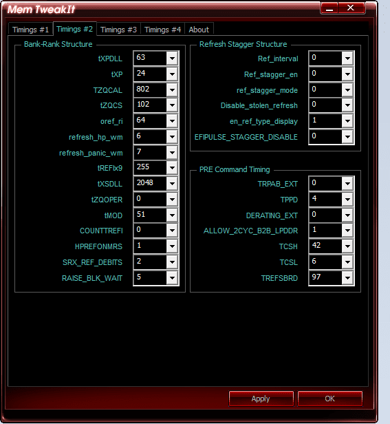390x424 pixels.
Task: Click the Apply button
Action: (261, 399)
